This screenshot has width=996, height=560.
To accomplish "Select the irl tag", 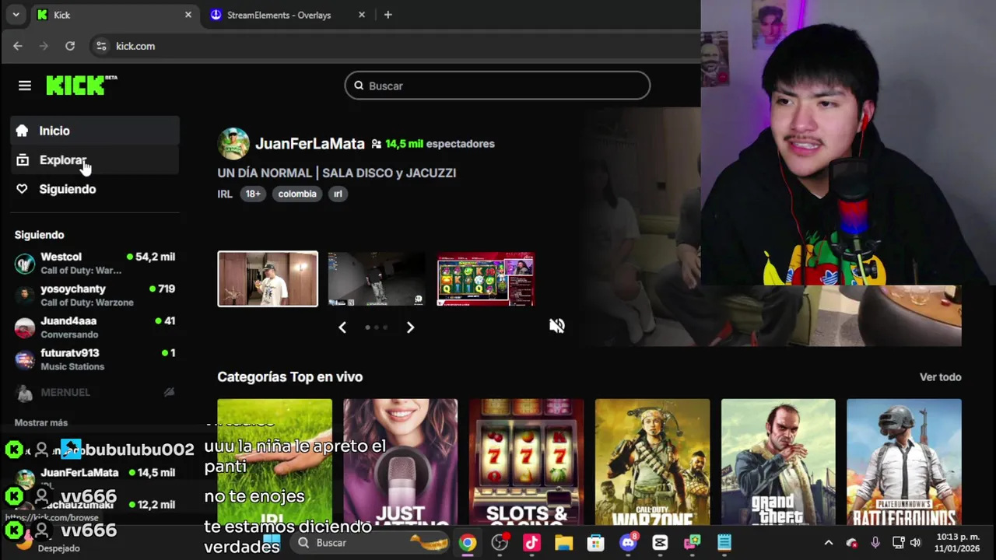I will pyautogui.click(x=338, y=194).
